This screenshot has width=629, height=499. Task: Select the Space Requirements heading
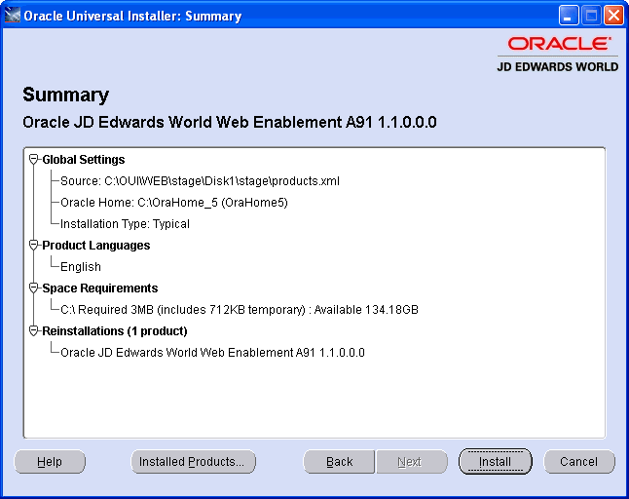[100, 288]
